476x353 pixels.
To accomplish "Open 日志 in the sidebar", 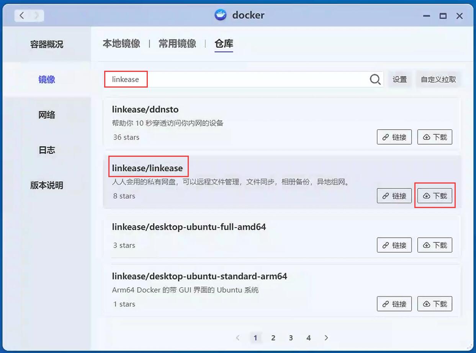I will [x=47, y=150].
